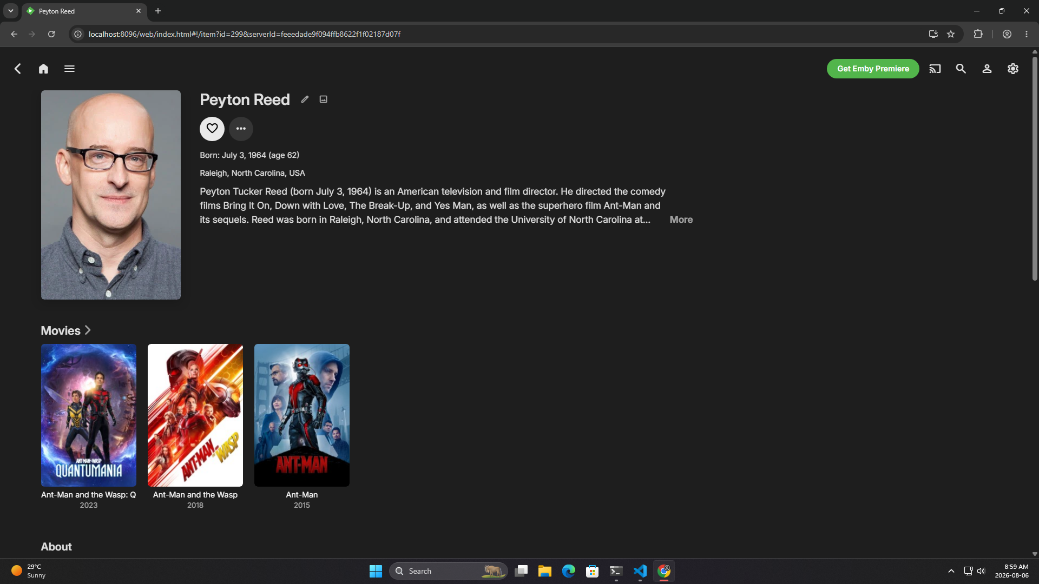The height and width of the screenshot is (584, 1039).
Task: Open the Movies section list
Action: (66, 330)
